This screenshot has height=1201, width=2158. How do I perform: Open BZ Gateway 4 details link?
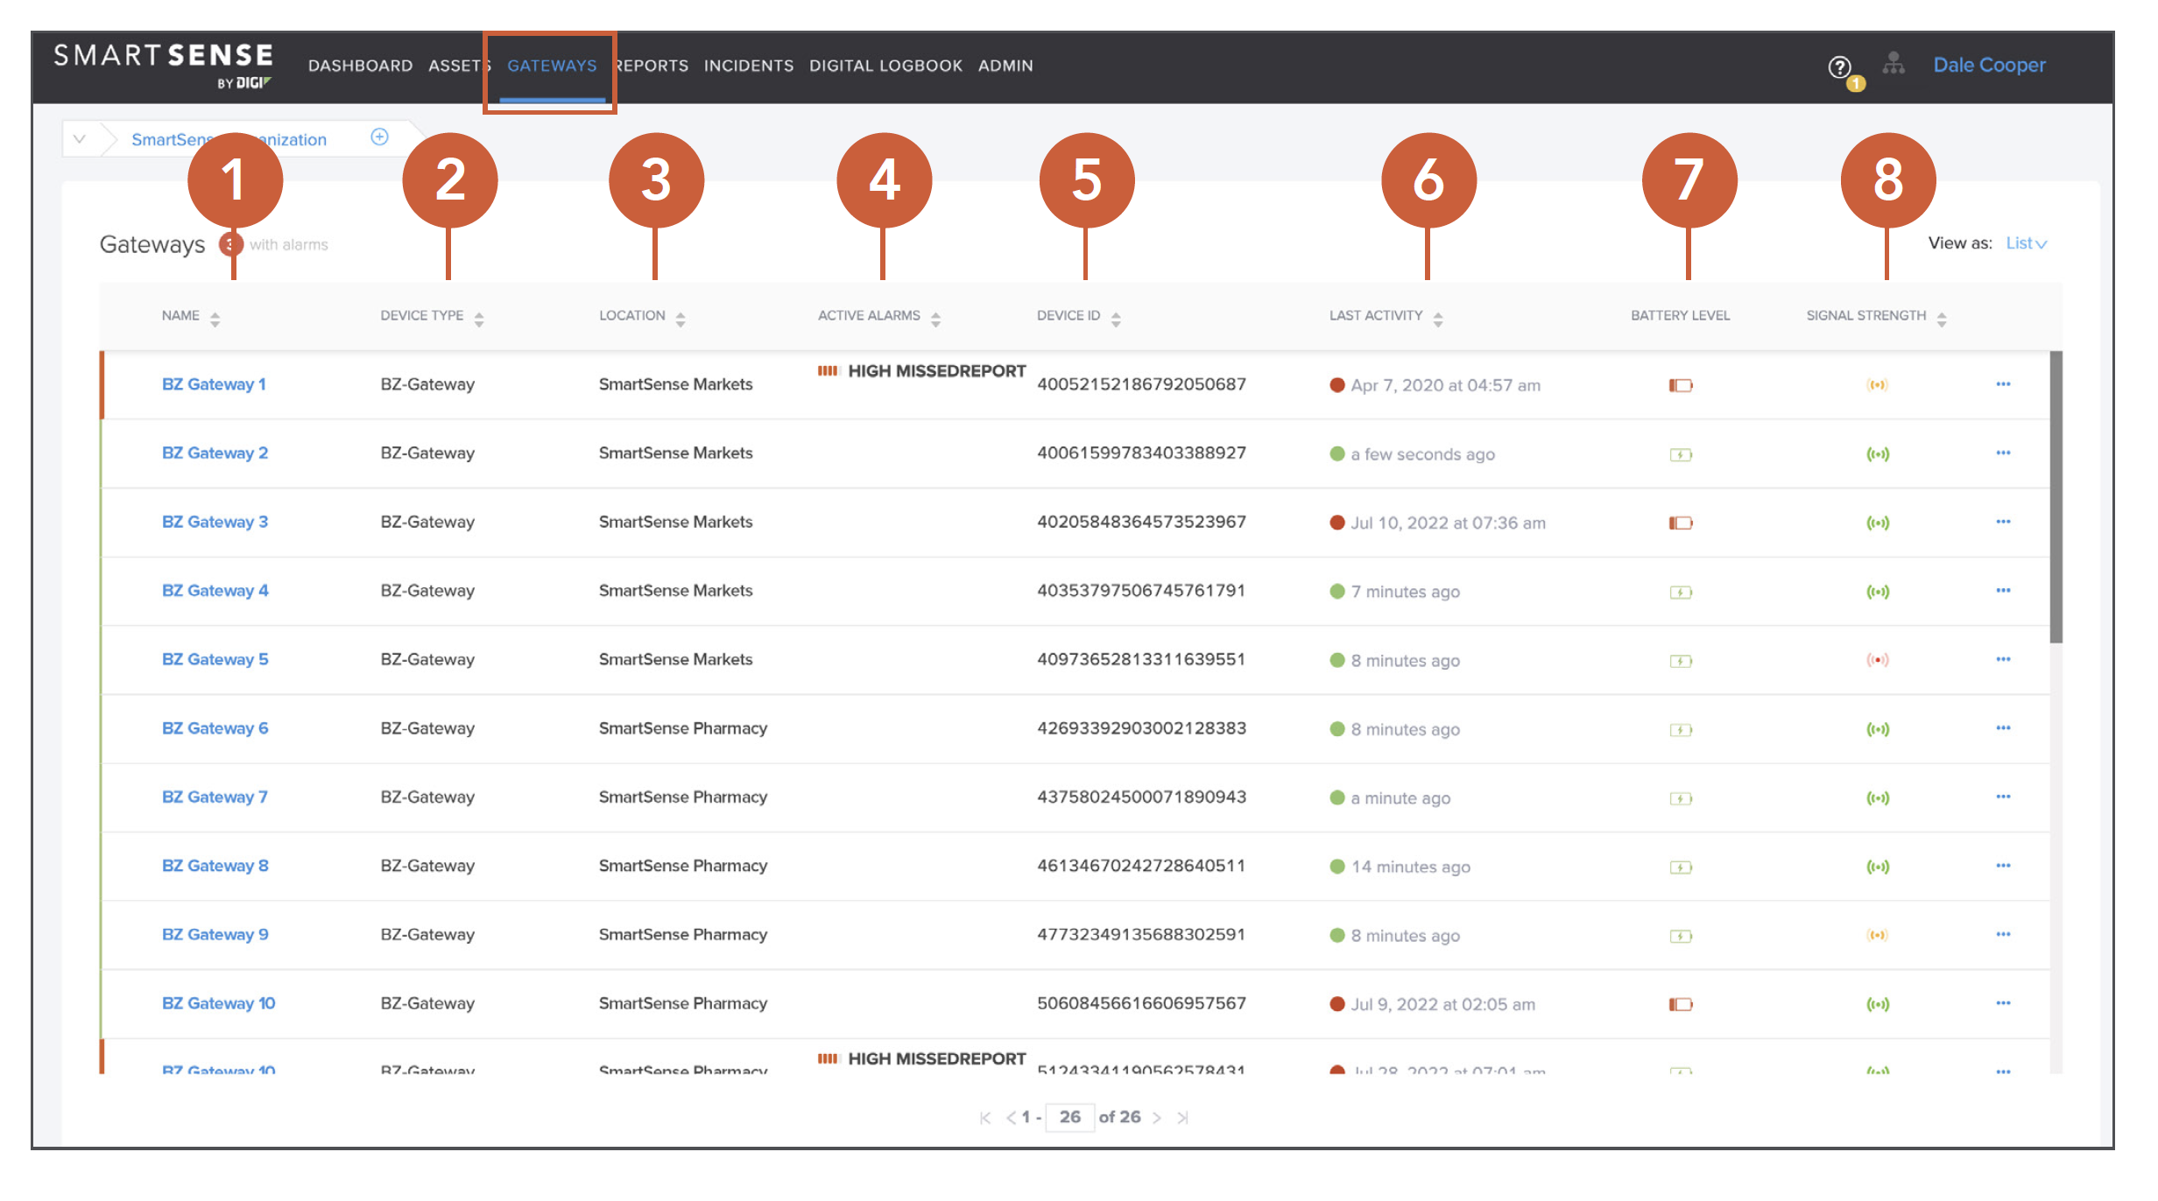pos(215,591)
